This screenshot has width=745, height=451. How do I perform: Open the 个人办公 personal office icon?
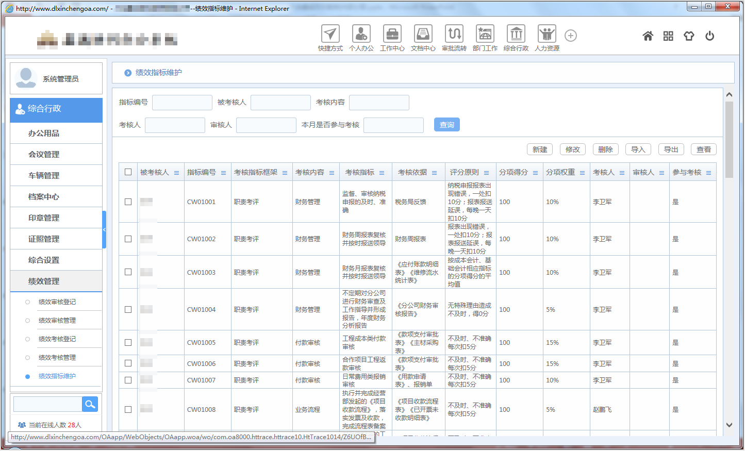(x=361, y=35)
